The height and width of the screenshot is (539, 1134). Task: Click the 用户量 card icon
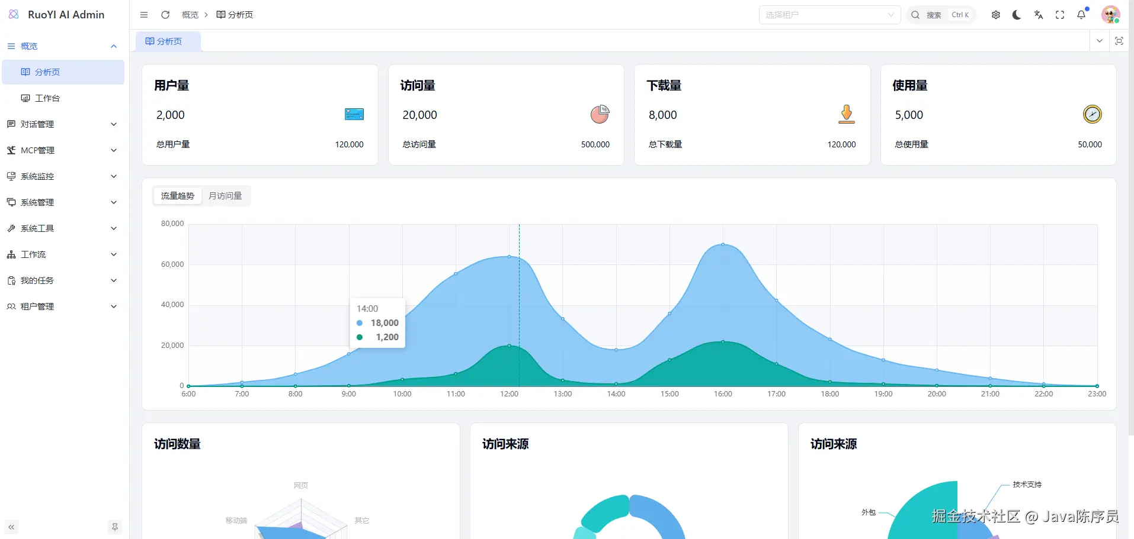pyautogui.click(x=354, y=114)
